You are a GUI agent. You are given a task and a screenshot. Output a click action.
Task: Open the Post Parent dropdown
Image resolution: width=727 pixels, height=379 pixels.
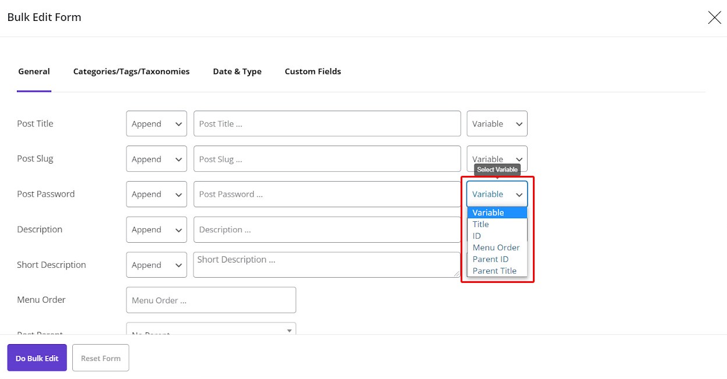[x=211, y=329]
